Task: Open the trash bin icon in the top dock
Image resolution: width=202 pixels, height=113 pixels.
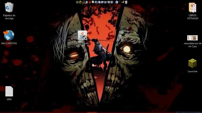Action: point(126,2)
